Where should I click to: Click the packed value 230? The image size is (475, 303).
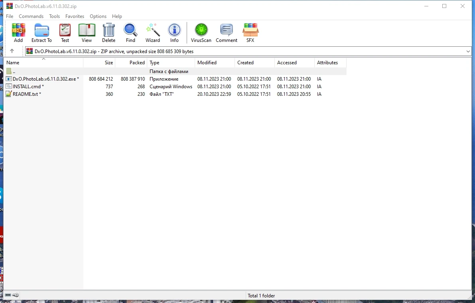coord(141,94)
